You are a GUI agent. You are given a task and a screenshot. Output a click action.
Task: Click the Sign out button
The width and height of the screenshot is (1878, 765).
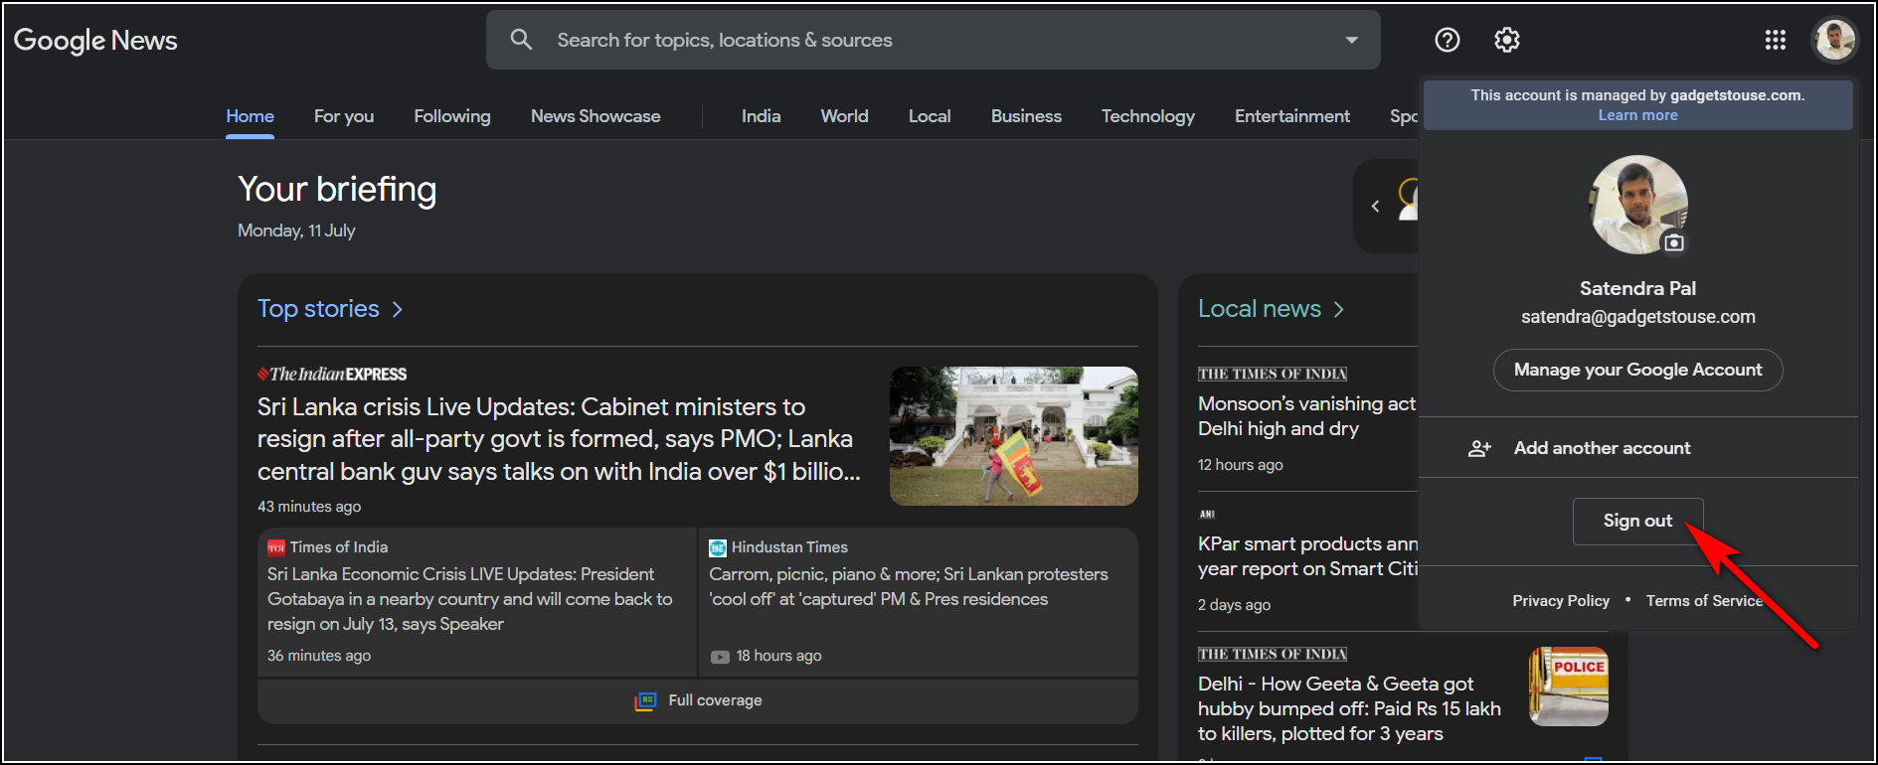[x=1637, y=521]
